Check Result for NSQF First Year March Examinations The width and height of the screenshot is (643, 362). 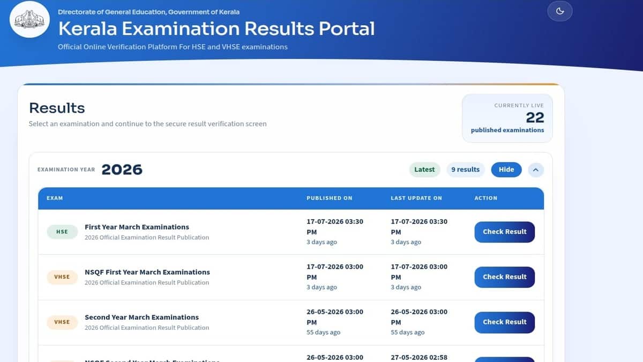click(505, 277)
